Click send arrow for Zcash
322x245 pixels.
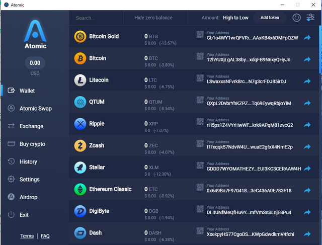(307, 146)
